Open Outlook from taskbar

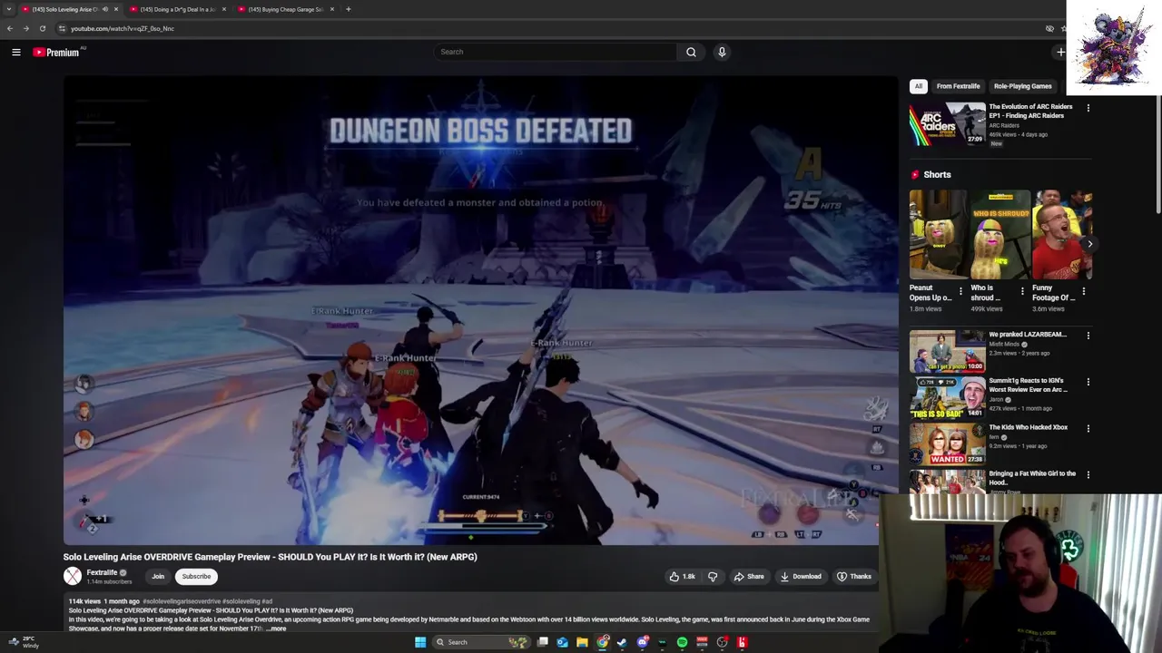coord(563,642)
